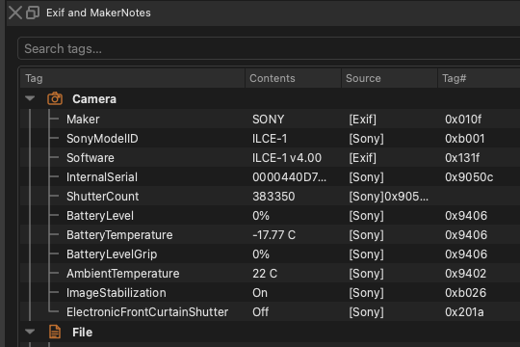
Task: Click the 0x9406 tag number in BatteryTemperature row
Action: click(466, 235)
